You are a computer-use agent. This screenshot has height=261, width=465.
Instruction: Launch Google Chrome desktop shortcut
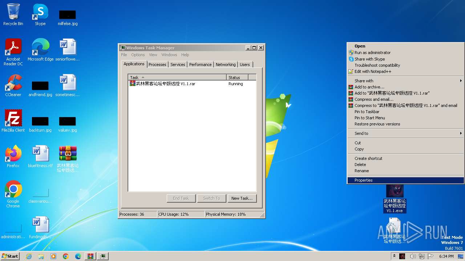click(13, 194)
